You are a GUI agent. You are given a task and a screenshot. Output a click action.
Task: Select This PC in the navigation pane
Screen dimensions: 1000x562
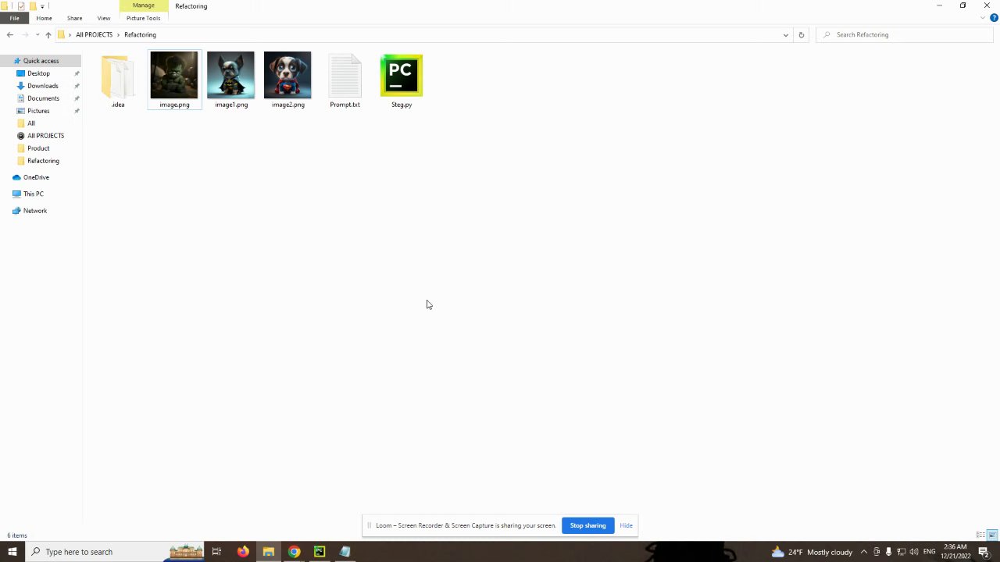point(33,194)
